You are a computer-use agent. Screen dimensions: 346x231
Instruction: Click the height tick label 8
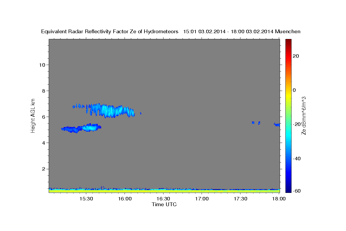tap(44, 91)
